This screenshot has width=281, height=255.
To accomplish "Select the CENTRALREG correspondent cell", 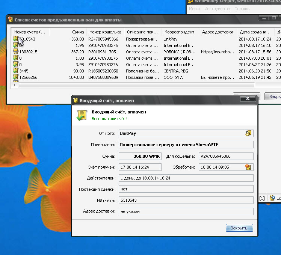I will point(176,71).
